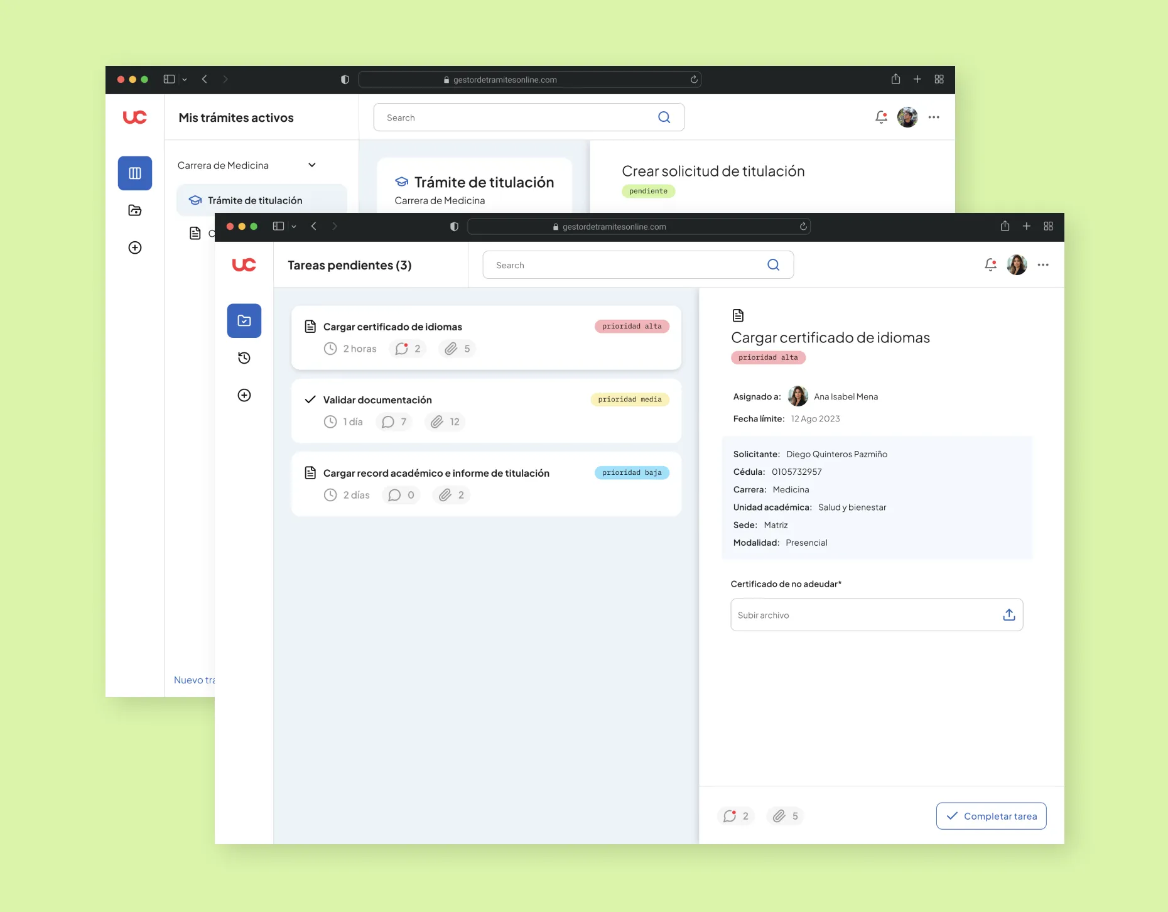Expand Carrera de Medicina dropdown
Viewport: 1168px width, 912px height.
coord(311,165)
